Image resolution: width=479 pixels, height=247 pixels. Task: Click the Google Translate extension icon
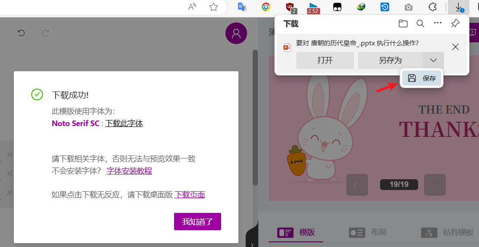(242, 7)
